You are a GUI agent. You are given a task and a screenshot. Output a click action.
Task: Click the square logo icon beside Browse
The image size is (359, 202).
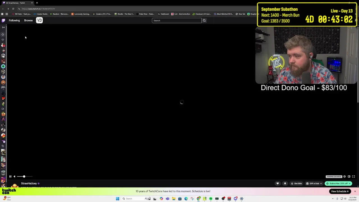[x=39, y=20]
